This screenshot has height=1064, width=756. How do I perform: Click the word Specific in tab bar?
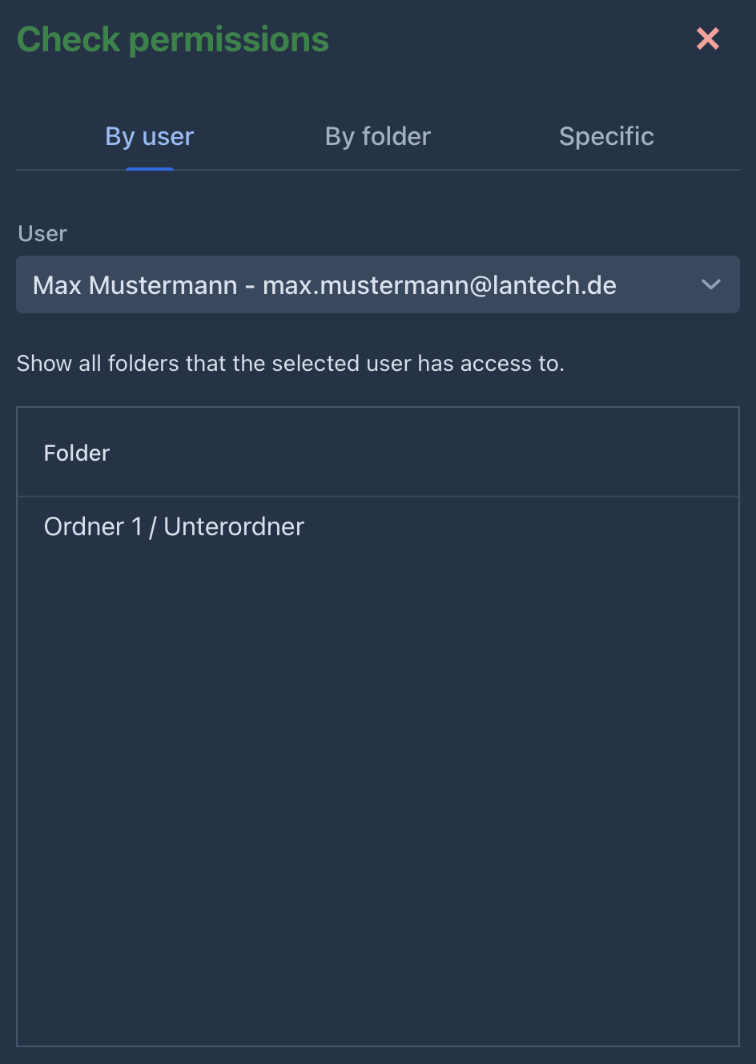coord(606,136)
